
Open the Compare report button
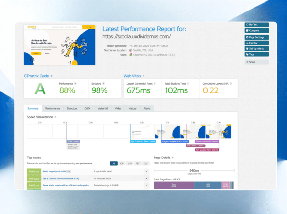(256, 30)
